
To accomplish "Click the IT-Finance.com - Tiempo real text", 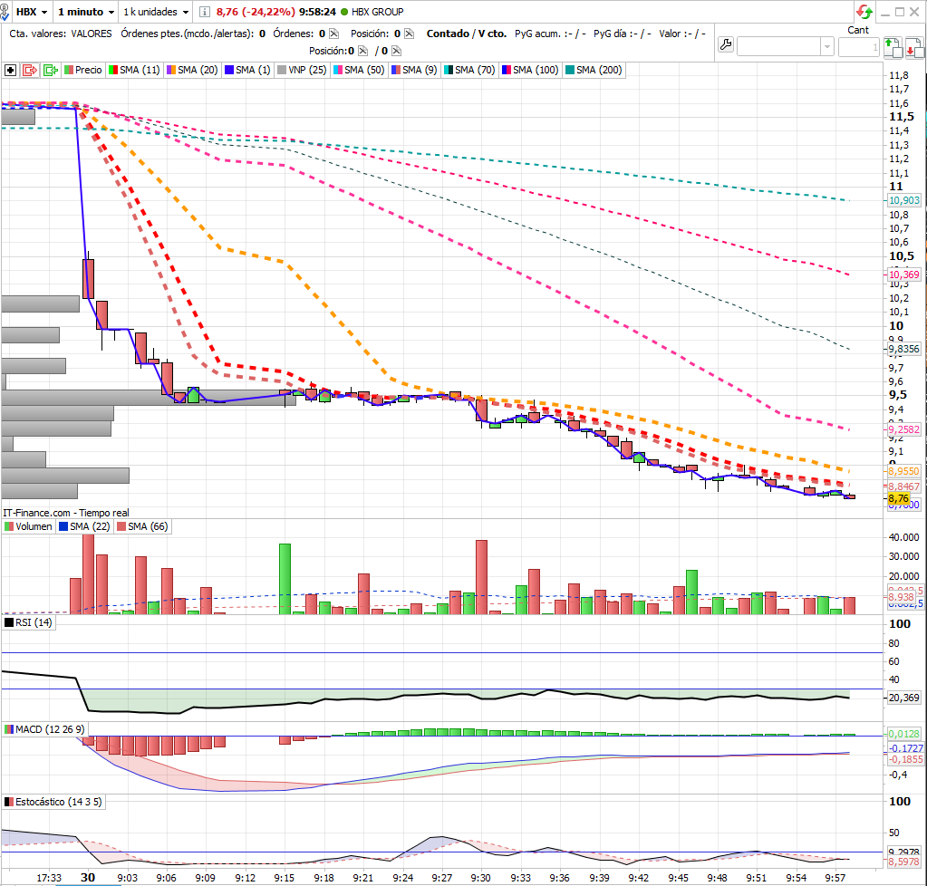I will pyautogui.click(x=65, y=513).
